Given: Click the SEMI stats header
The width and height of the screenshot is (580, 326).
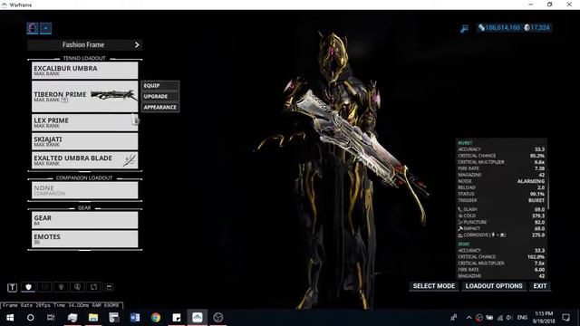Looking at the screenshot, I should tap(464, 244).
